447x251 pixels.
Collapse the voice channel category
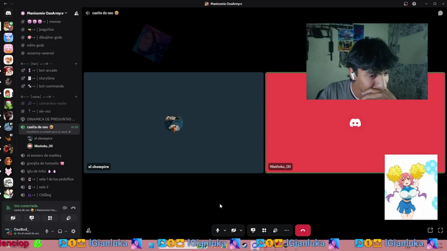point(37,97)
